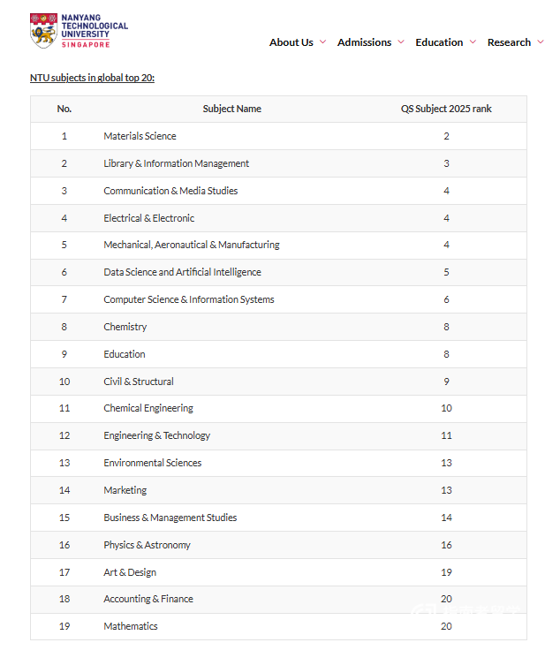Expand the Research chevron
This screenshot has height=650, width=545.
tap(540, 42)
